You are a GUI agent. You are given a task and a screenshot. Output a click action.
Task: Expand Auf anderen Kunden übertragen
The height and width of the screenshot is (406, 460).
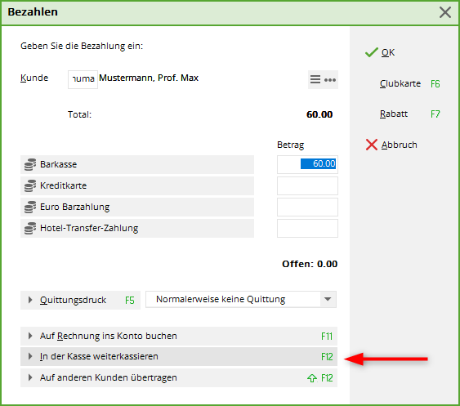179,378
